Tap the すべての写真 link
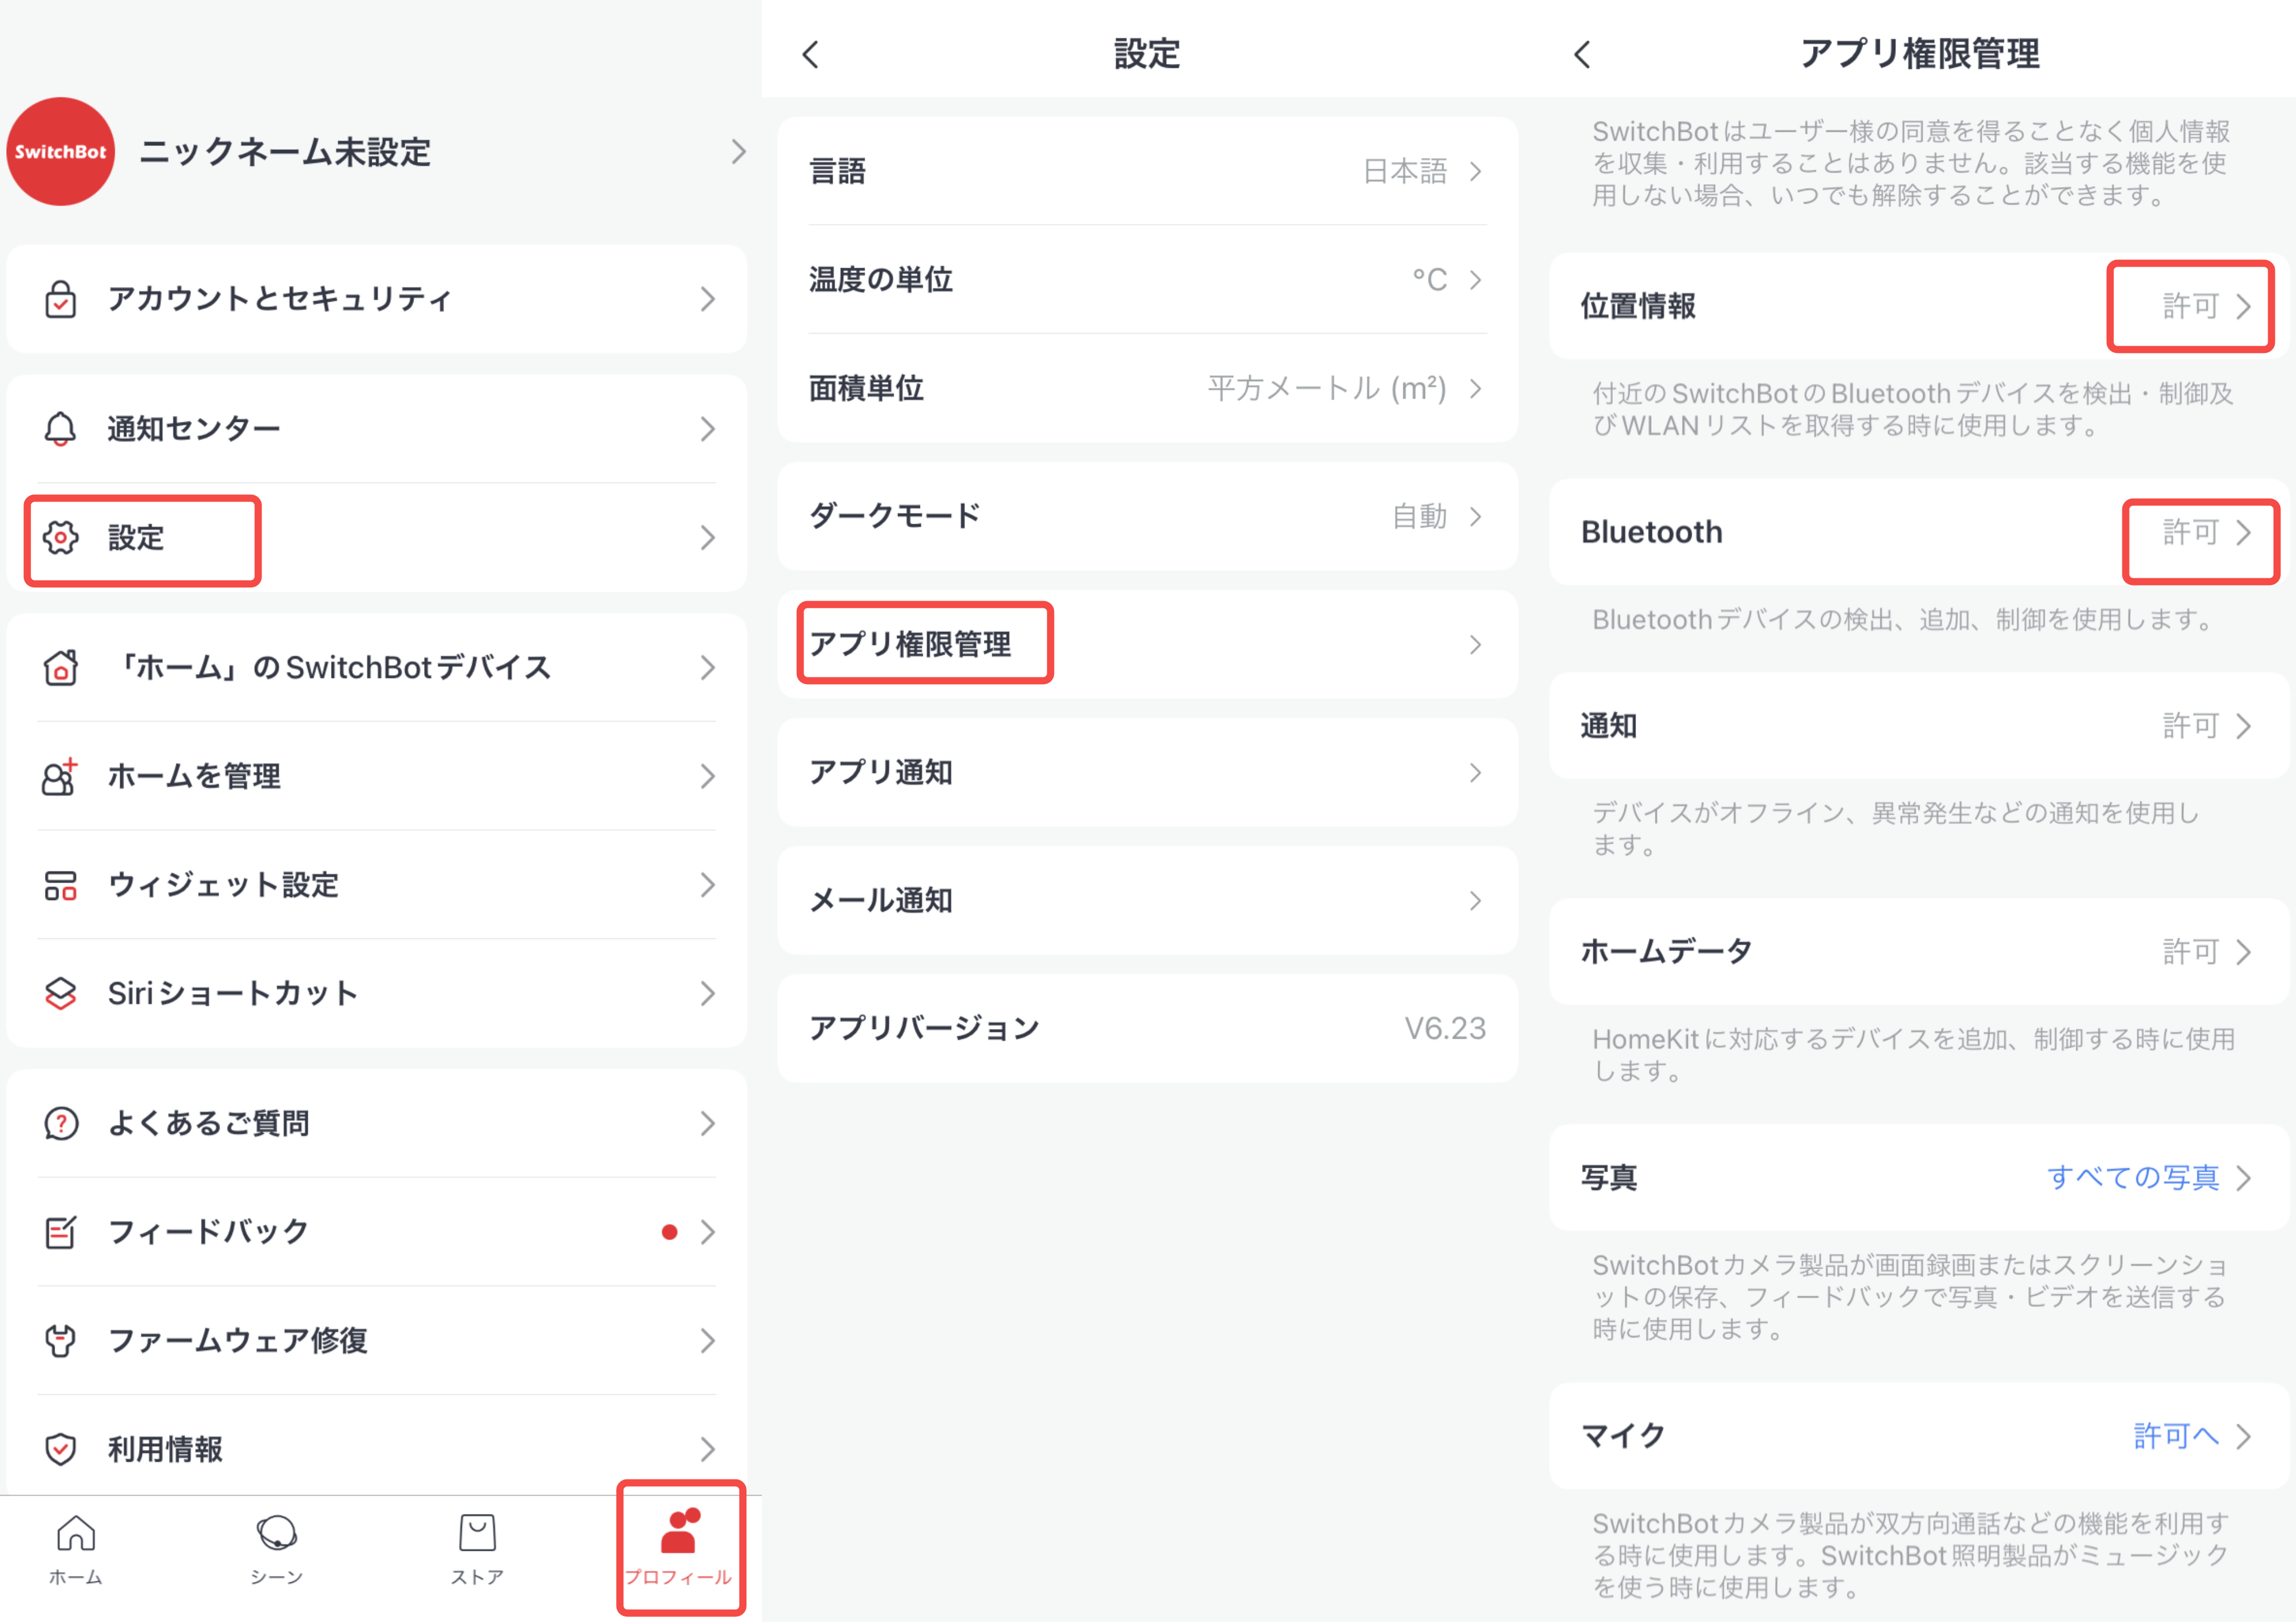Screen dimensions: 2296x1622 2133,1177
